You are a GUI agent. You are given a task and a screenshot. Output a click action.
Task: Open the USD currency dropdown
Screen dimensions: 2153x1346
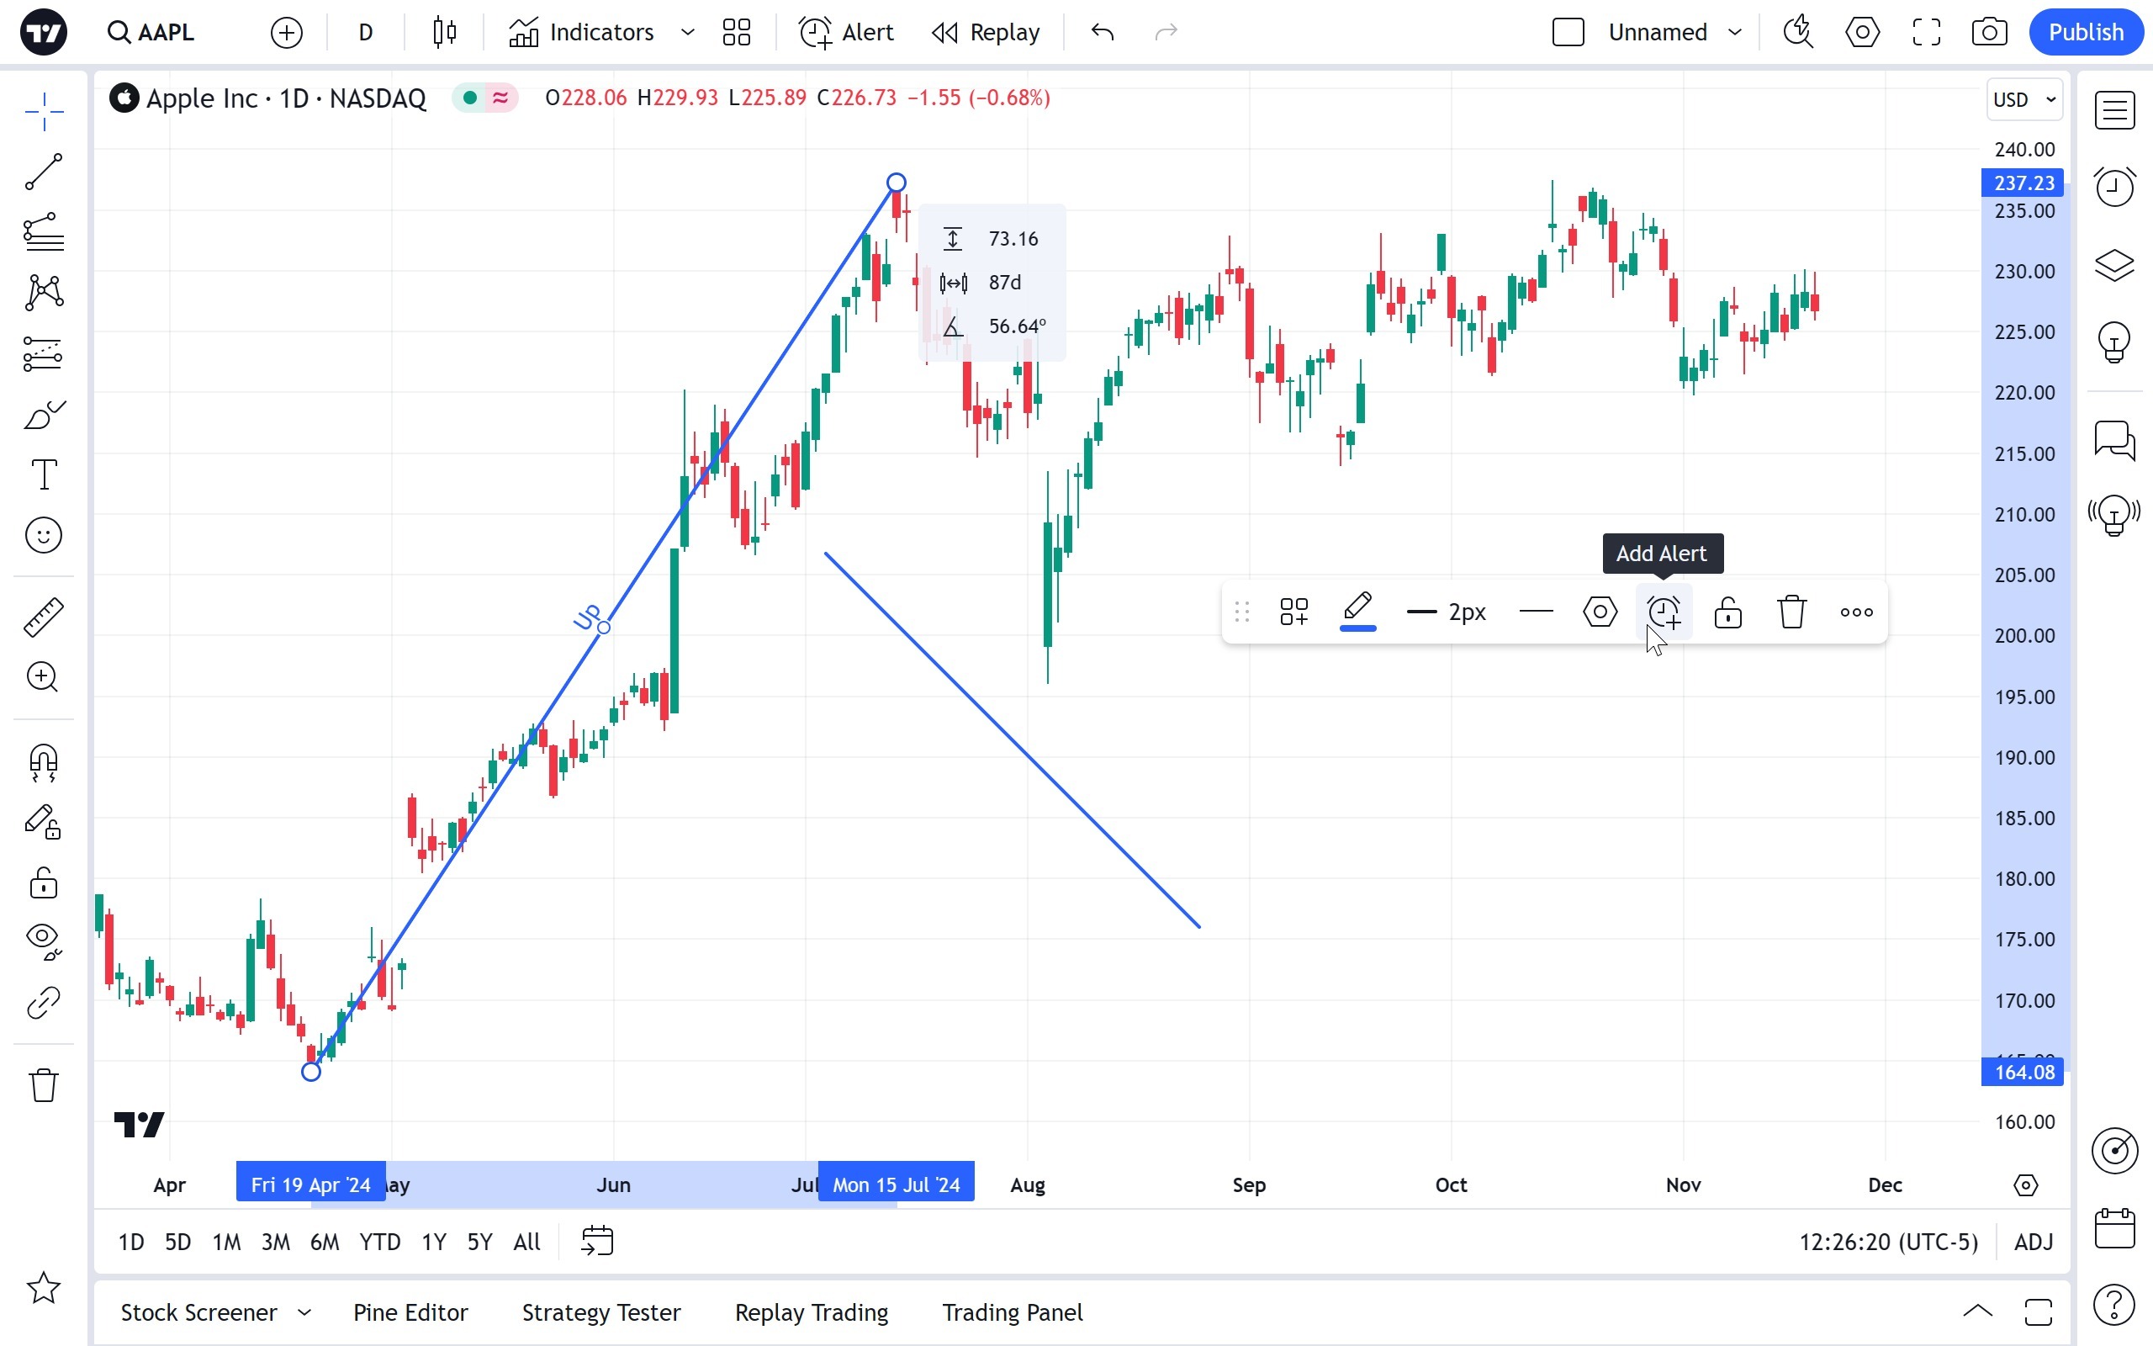click(x=2024, y=100)
